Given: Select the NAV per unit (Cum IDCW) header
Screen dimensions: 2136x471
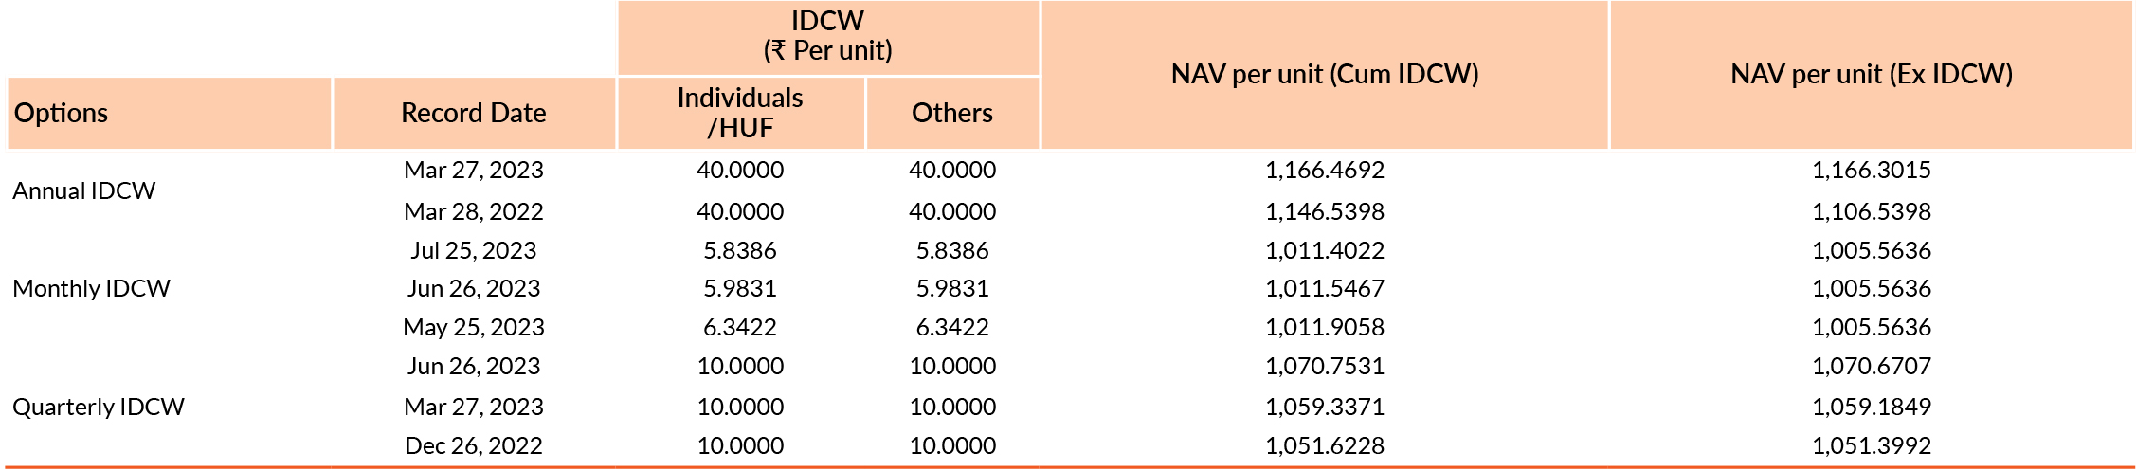Looking at the screenshot, I should tap(1324, 74).
